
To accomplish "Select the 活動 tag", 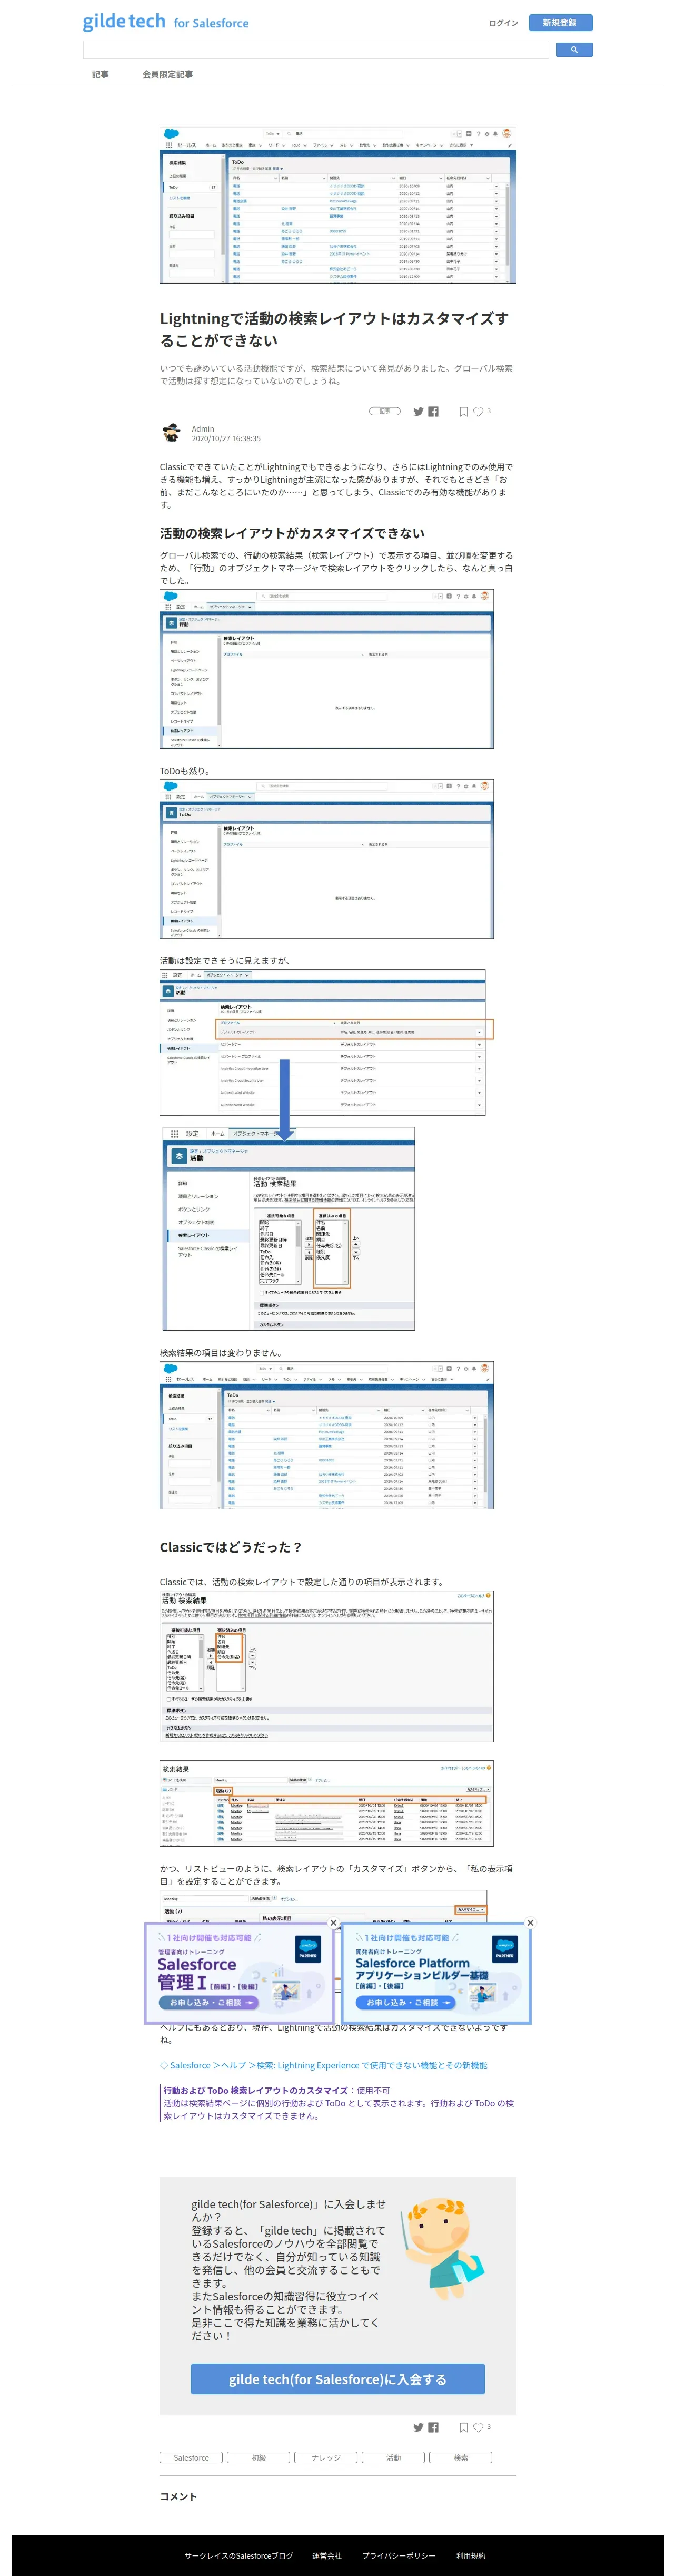I will tap(393, 2457).
